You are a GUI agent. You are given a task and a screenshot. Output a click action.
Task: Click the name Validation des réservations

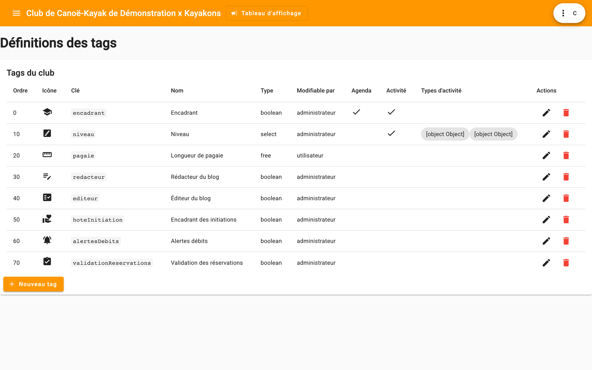(207, 263)
